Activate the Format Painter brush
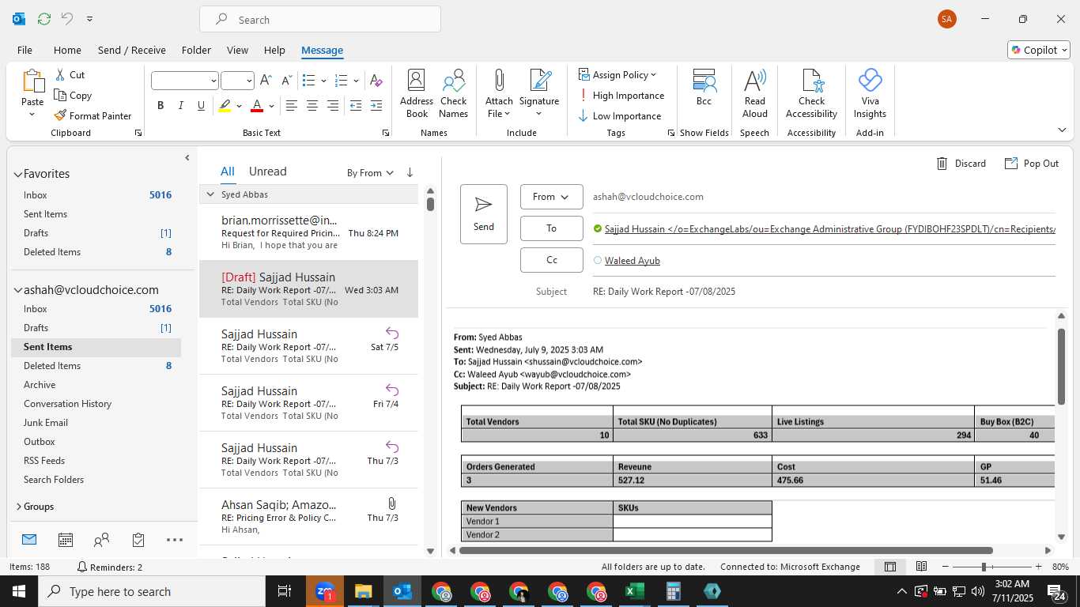This screenshot has height=607, width=1080. 61,115
